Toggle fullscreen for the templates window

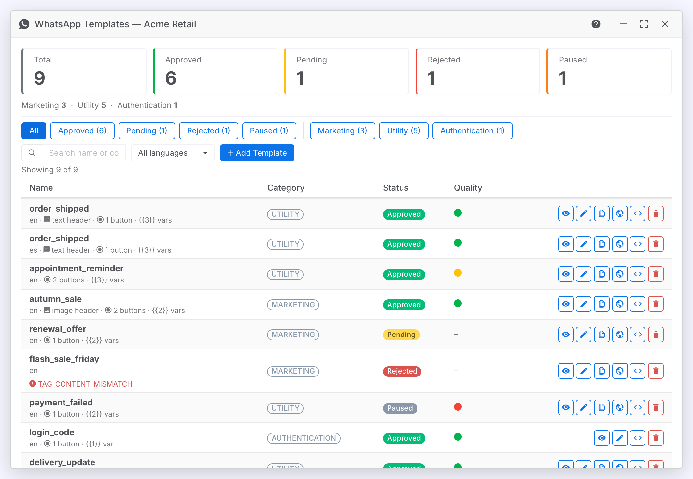[x=644, y=24]
